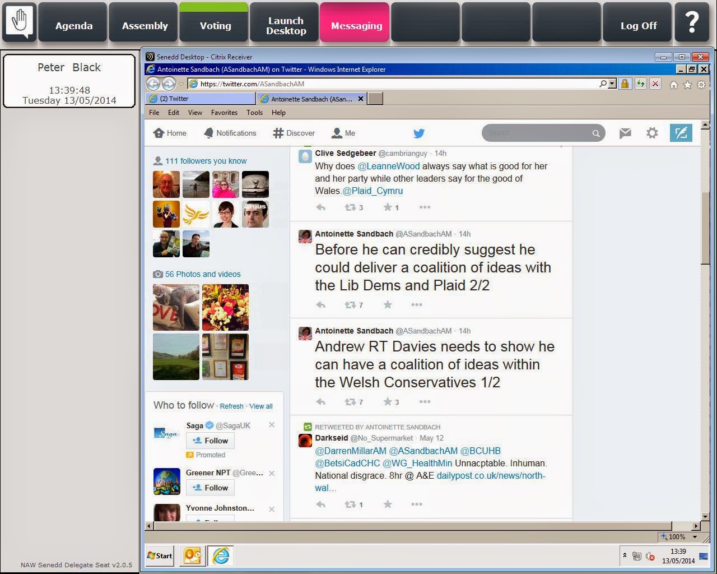Click the raise-hand request icon
This screenshot has width=717, height=574.
[x=20, y=22]
